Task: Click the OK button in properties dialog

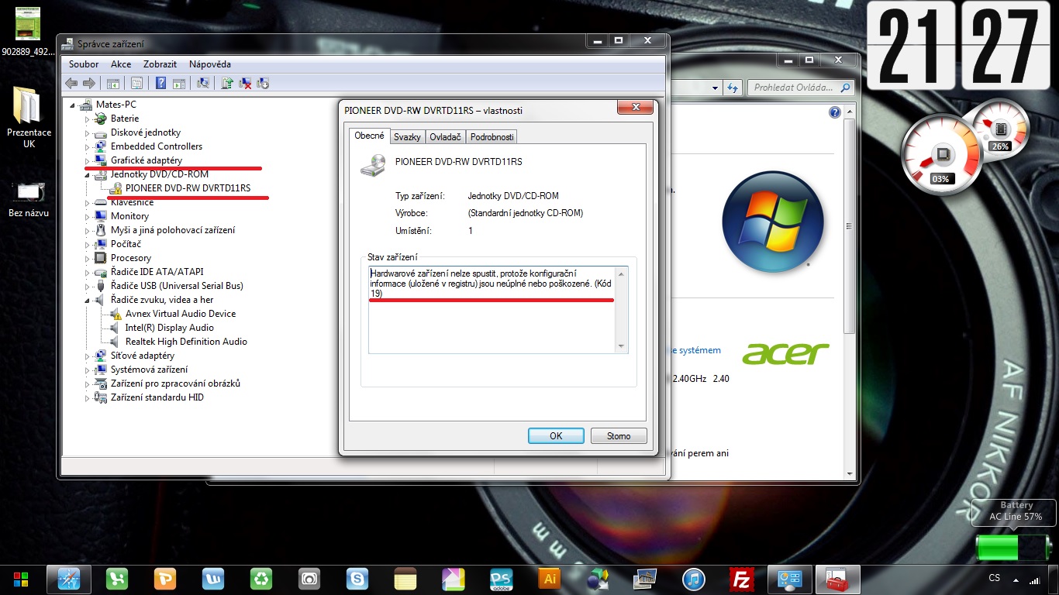Action: pyautogui.click(x=556, y=436)
